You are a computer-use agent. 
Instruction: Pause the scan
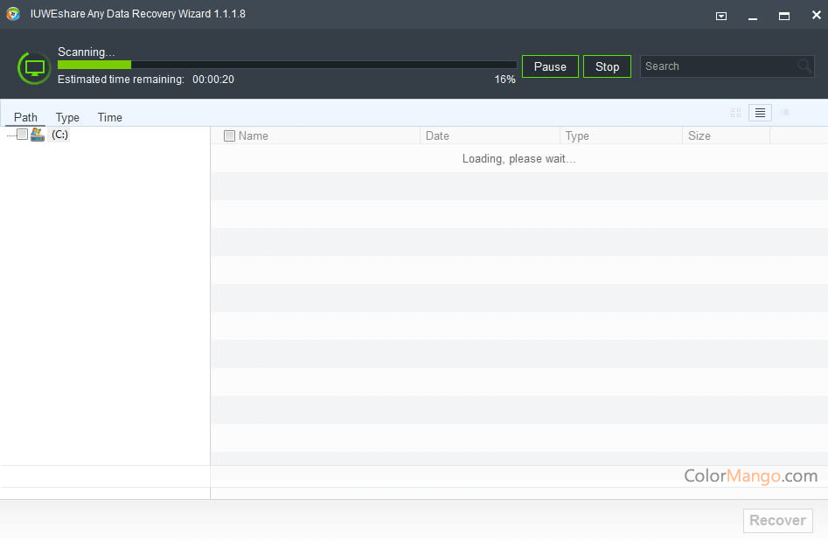[550, 66]
